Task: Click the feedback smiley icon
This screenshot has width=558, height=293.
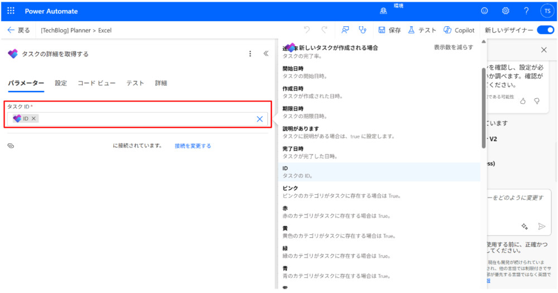Action: pyautogui.click(x=484, y=11)
